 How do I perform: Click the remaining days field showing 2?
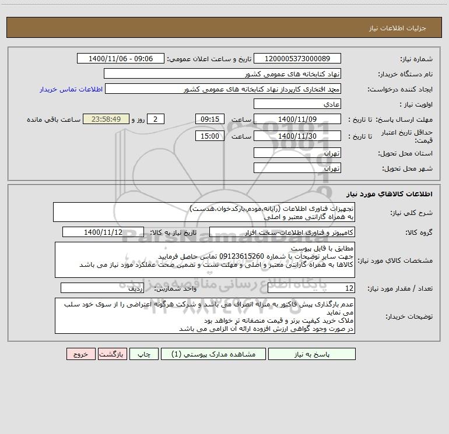pos(156,119)
